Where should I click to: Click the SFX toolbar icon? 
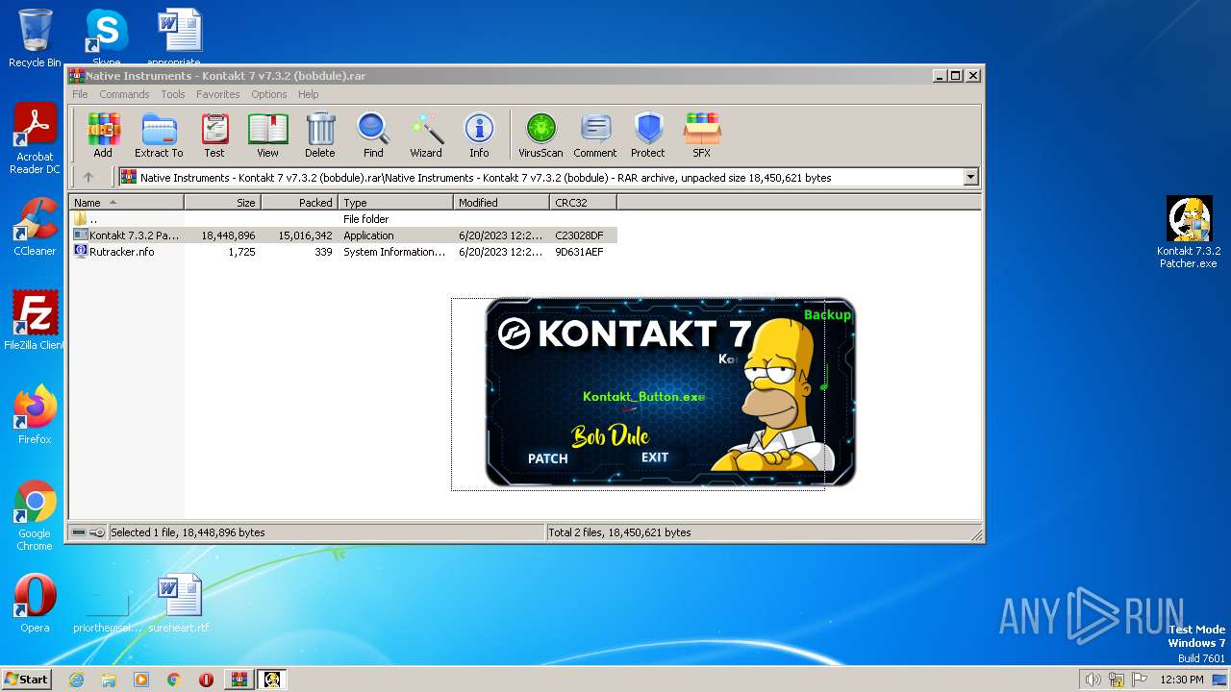point(702,135)
